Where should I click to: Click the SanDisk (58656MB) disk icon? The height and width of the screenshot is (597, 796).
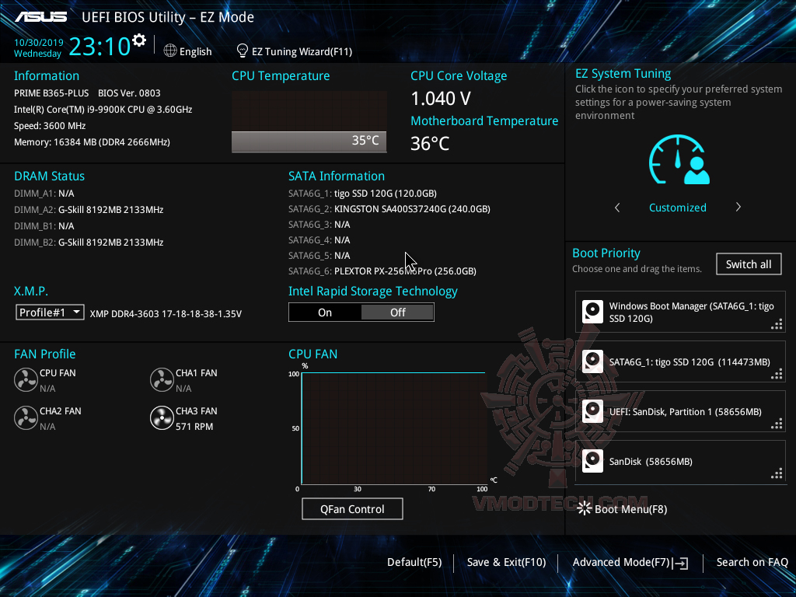pos(592,461)
